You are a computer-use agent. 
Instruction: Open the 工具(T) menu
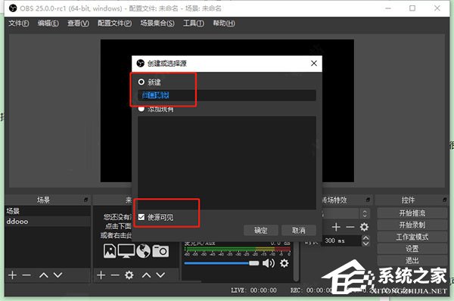click(x=194, y=23)
